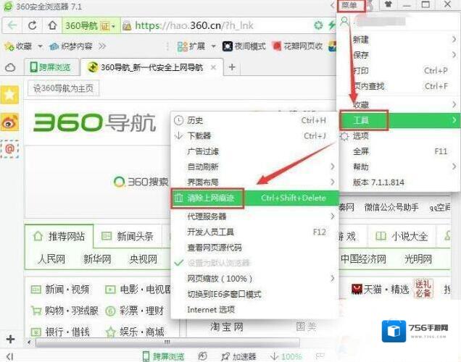The image size is (461, 362).
Task: Click the mail @ sidebar icon
Action: click(x=9, y=148)
